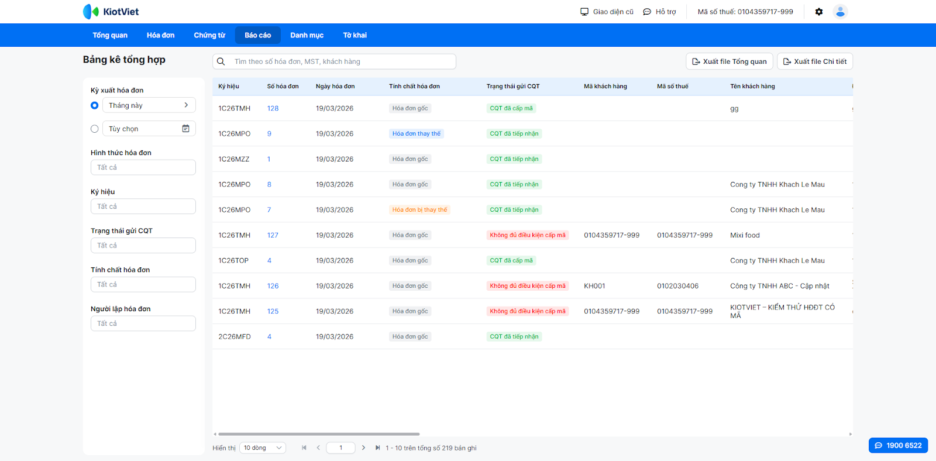The image size is (936, 461).
Task: Expand the Tháng này period selector
Action: point(149,105)
